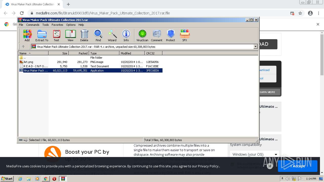
Task: Click the Add toolbar icon in WinRAR
Action: (27, 36)
